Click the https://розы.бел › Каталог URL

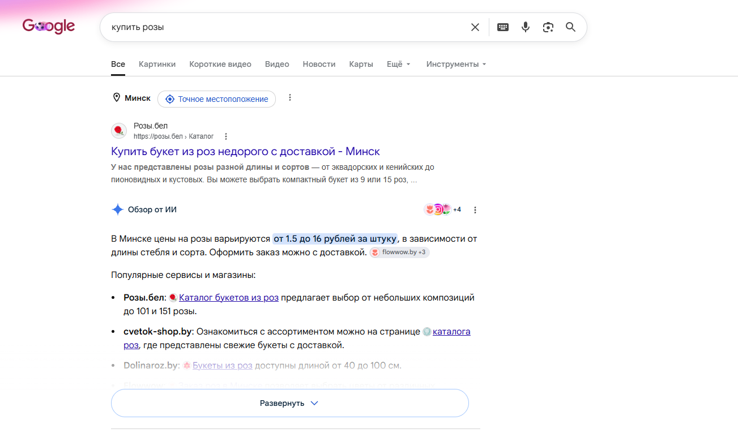[173, 136]
